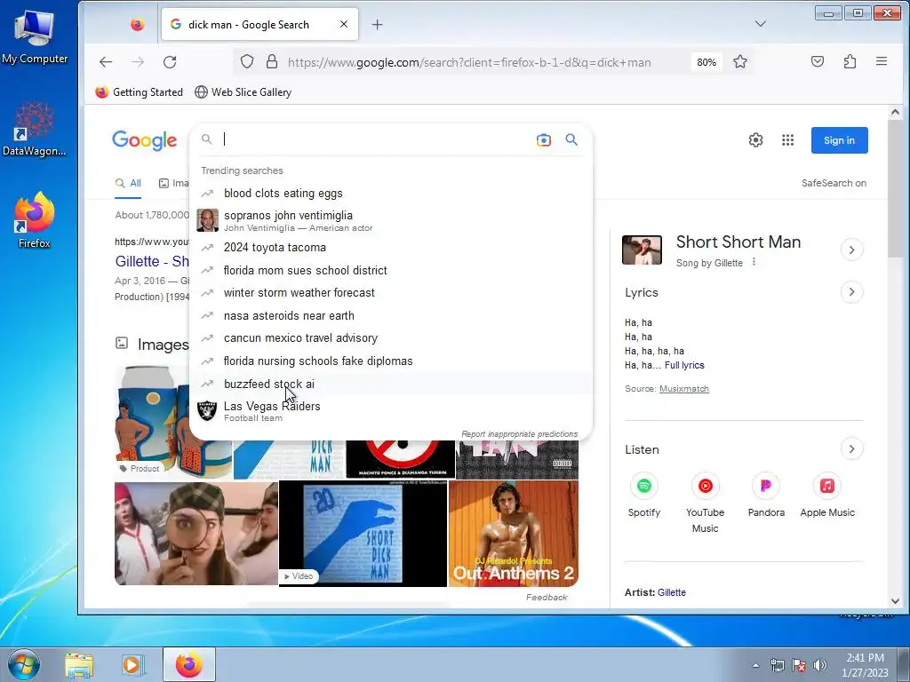This screenshot has width=910, height=682.
Task: Open the Windows Start menu
Action: pyautogui.click(x=24, y=664)
